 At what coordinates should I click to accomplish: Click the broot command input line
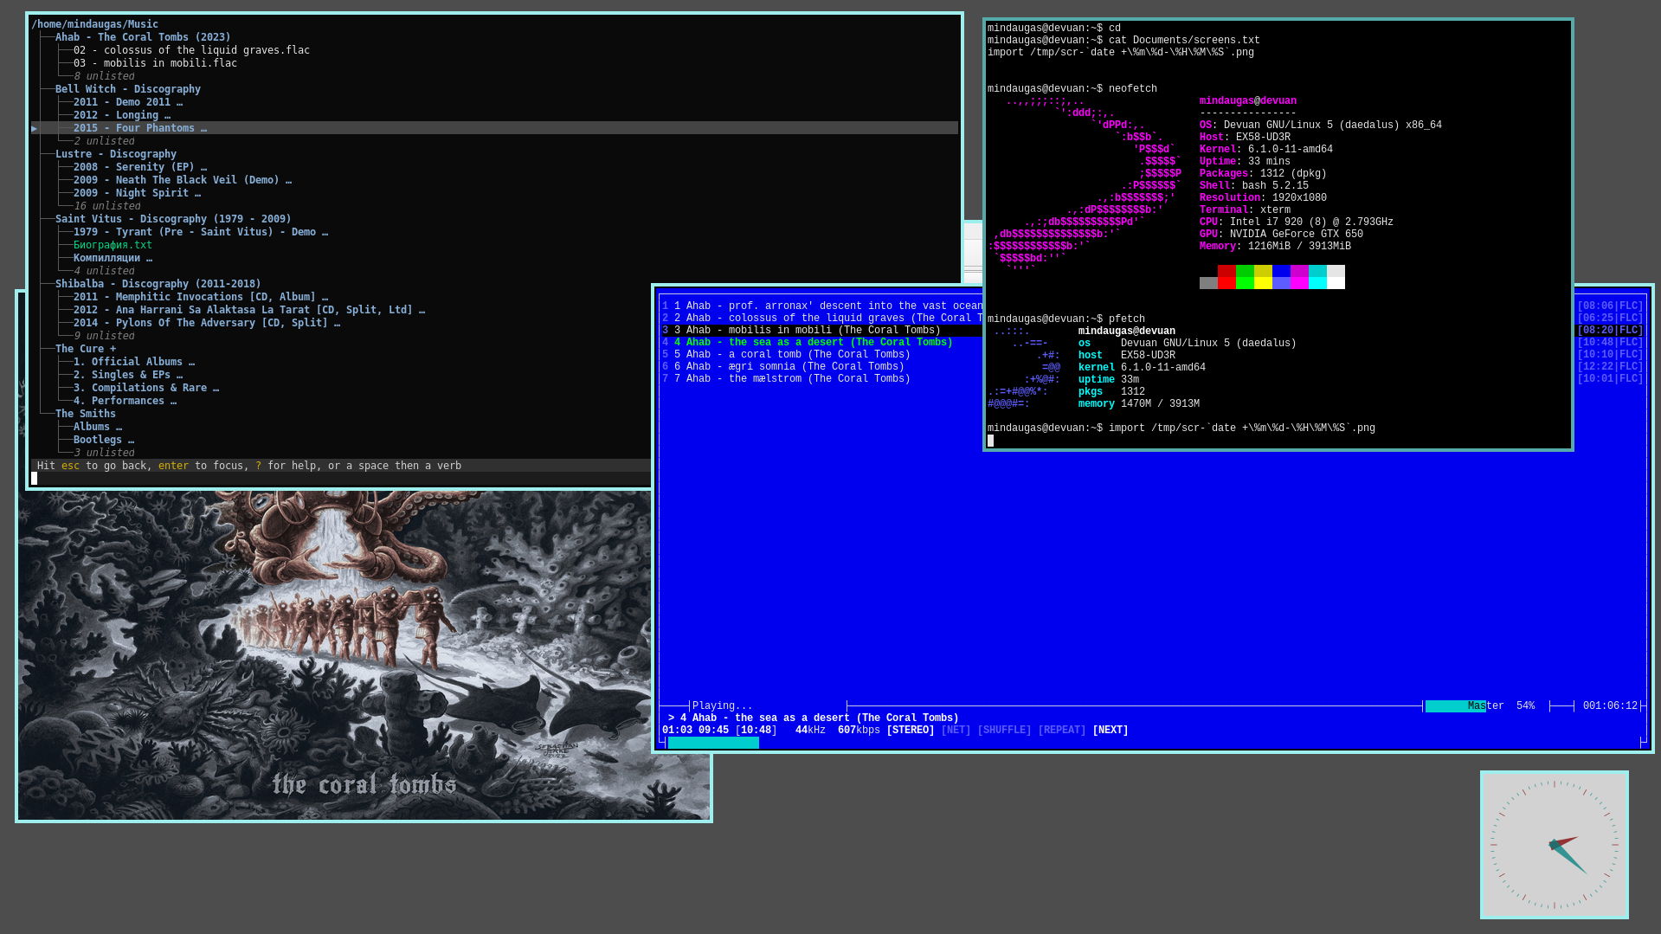341,478
